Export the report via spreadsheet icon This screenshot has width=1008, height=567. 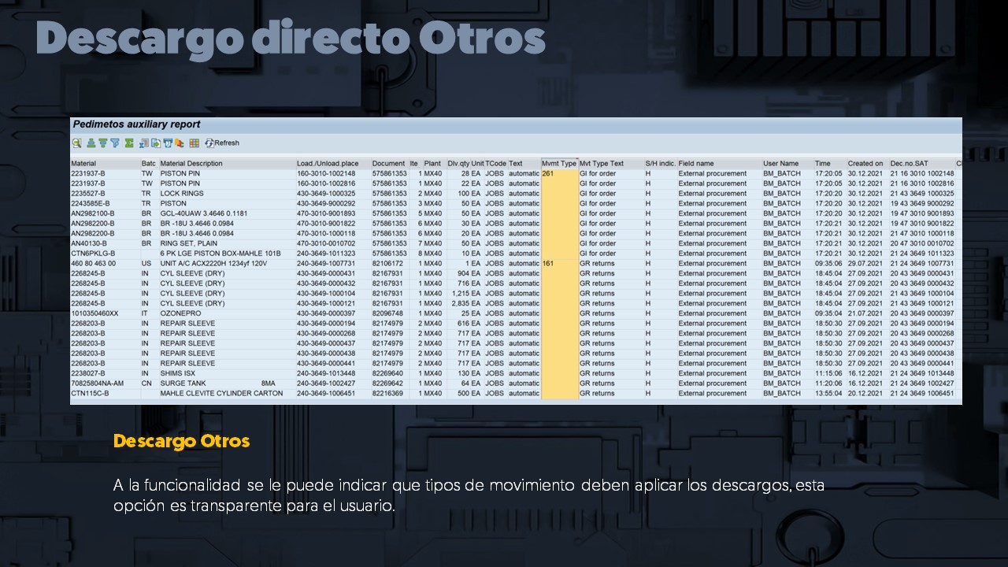point(144,143)
